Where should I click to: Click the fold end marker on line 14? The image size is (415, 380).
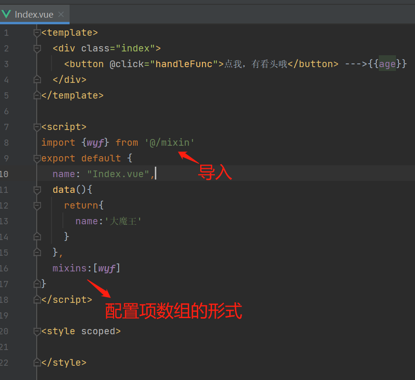pyautogui.click(x=37, y=236)
